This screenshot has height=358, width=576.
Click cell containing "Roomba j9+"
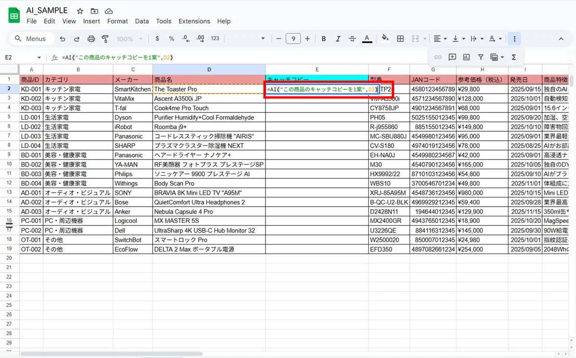(209, 127)
